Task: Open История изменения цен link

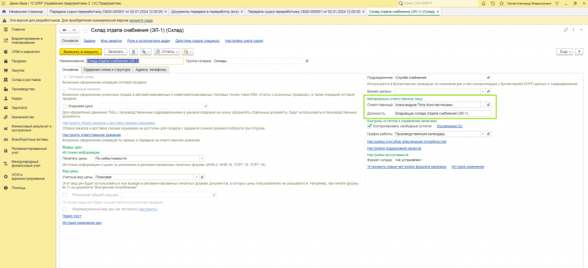Action: point(82,223)
